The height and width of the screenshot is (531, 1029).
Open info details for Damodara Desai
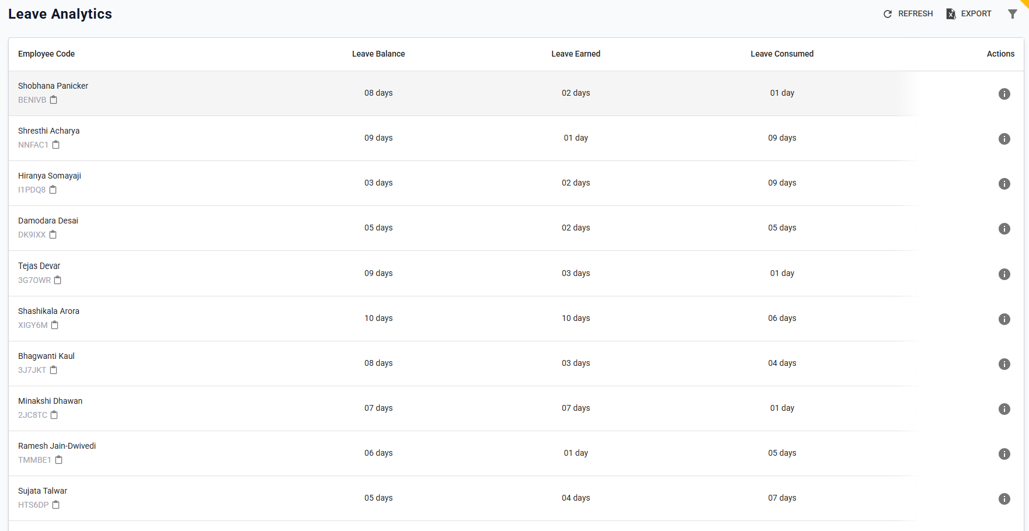click(x=1004, y=229)
